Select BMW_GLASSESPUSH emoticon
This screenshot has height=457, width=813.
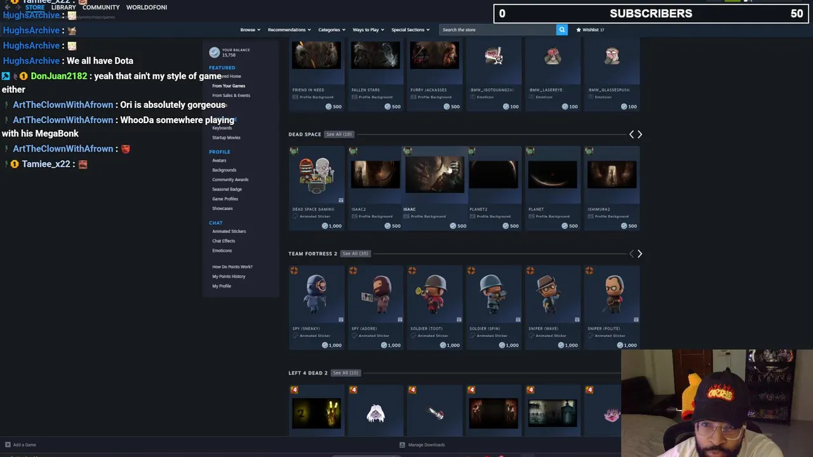coord(612,75)
